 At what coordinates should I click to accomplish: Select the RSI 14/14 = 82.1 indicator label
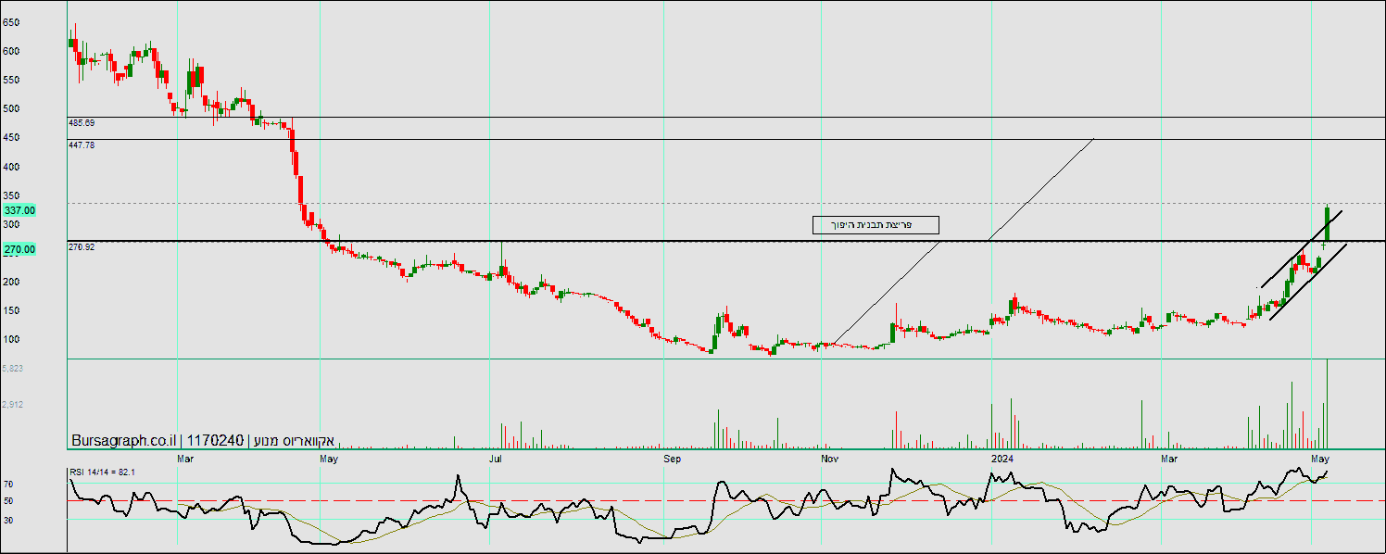tap(103, 472)
